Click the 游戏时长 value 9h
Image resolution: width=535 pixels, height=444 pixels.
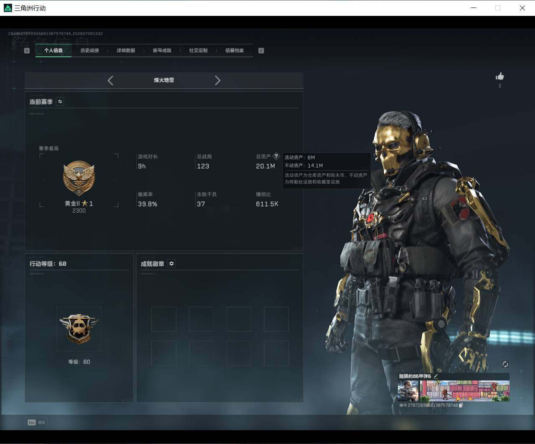click(x=142, y=166)
